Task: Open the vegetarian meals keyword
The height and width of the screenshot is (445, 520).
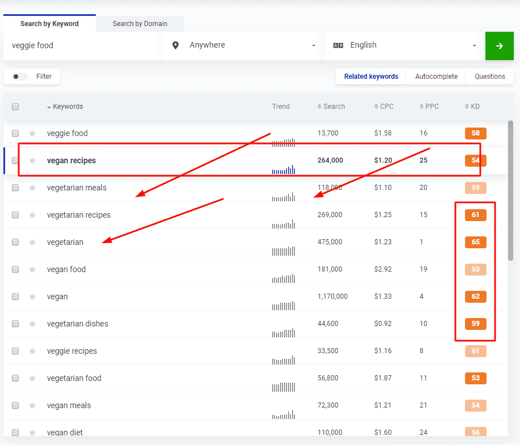Action: [x=77, y=188]
